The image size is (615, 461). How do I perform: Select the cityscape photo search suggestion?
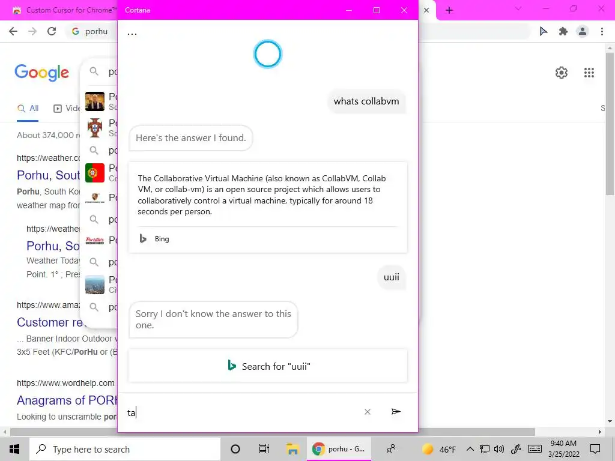(x=95, y=285)
